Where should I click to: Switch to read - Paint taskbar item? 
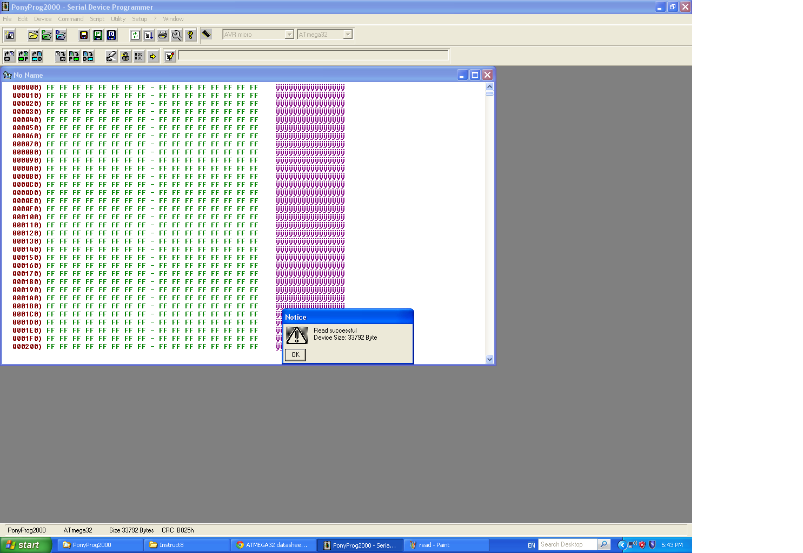[446, 545]
